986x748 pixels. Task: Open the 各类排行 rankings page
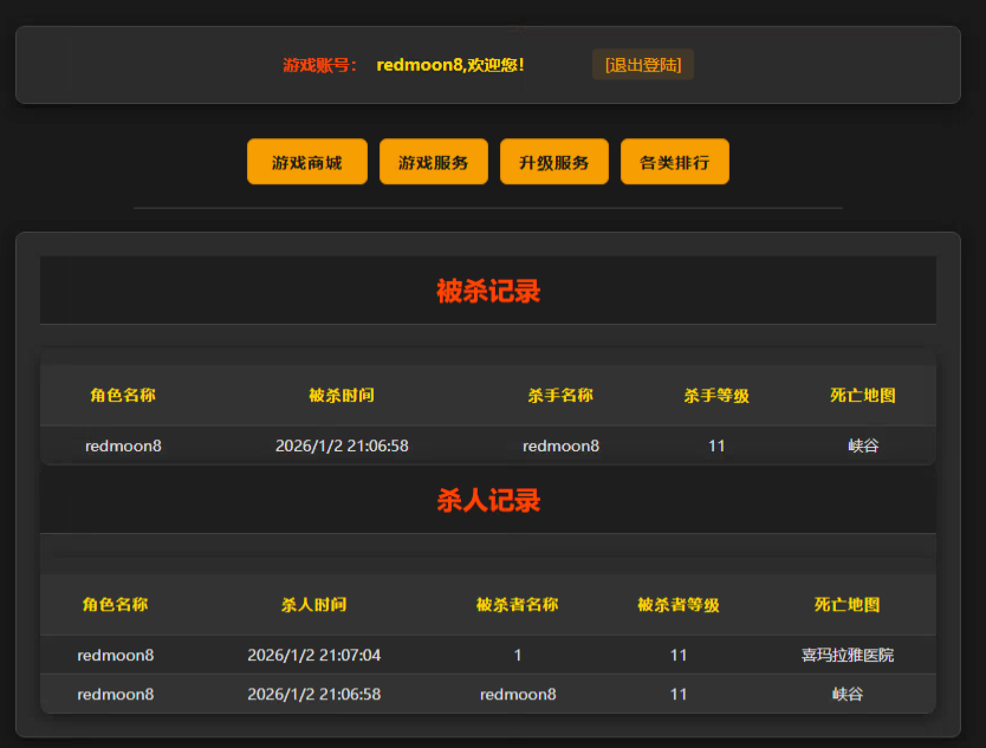(x=674, y=162)
